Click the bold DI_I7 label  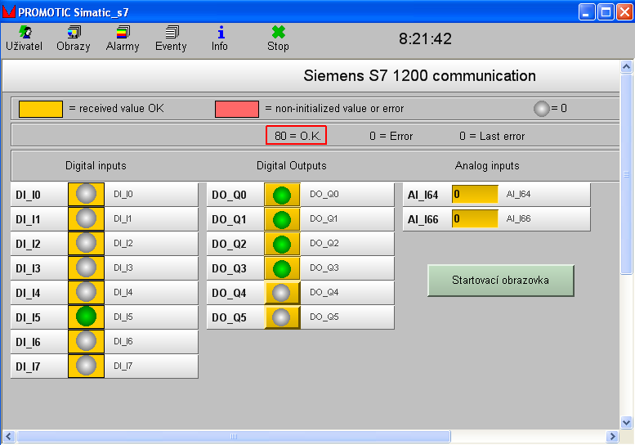pos(28,366)
